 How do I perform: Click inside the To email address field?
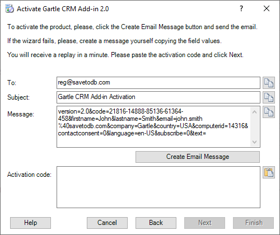(158, 83)
